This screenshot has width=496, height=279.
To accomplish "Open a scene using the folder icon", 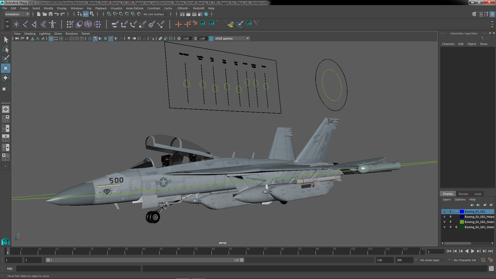I will point(44,14).
